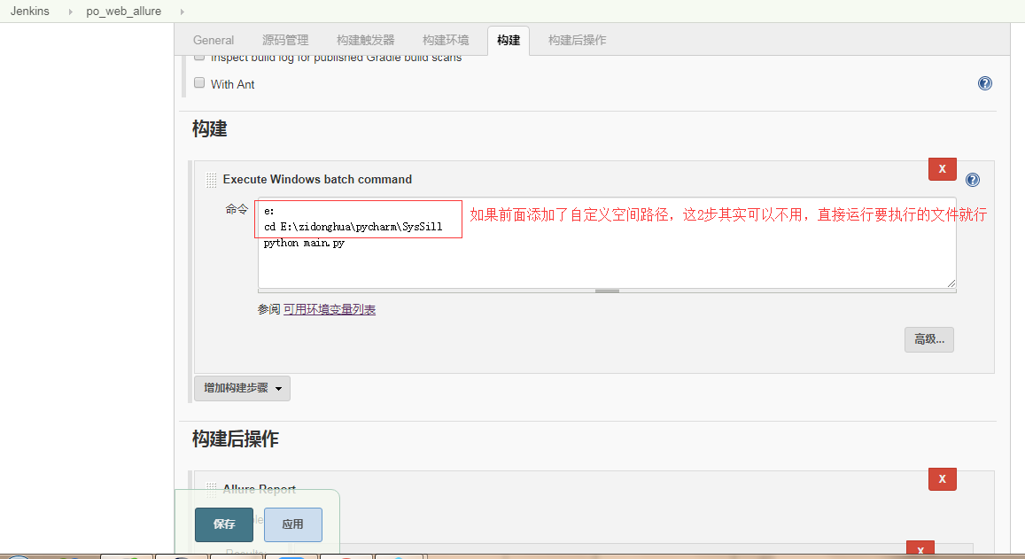Click inside the 命令 command text area
1025x559 pixels.
607,243
